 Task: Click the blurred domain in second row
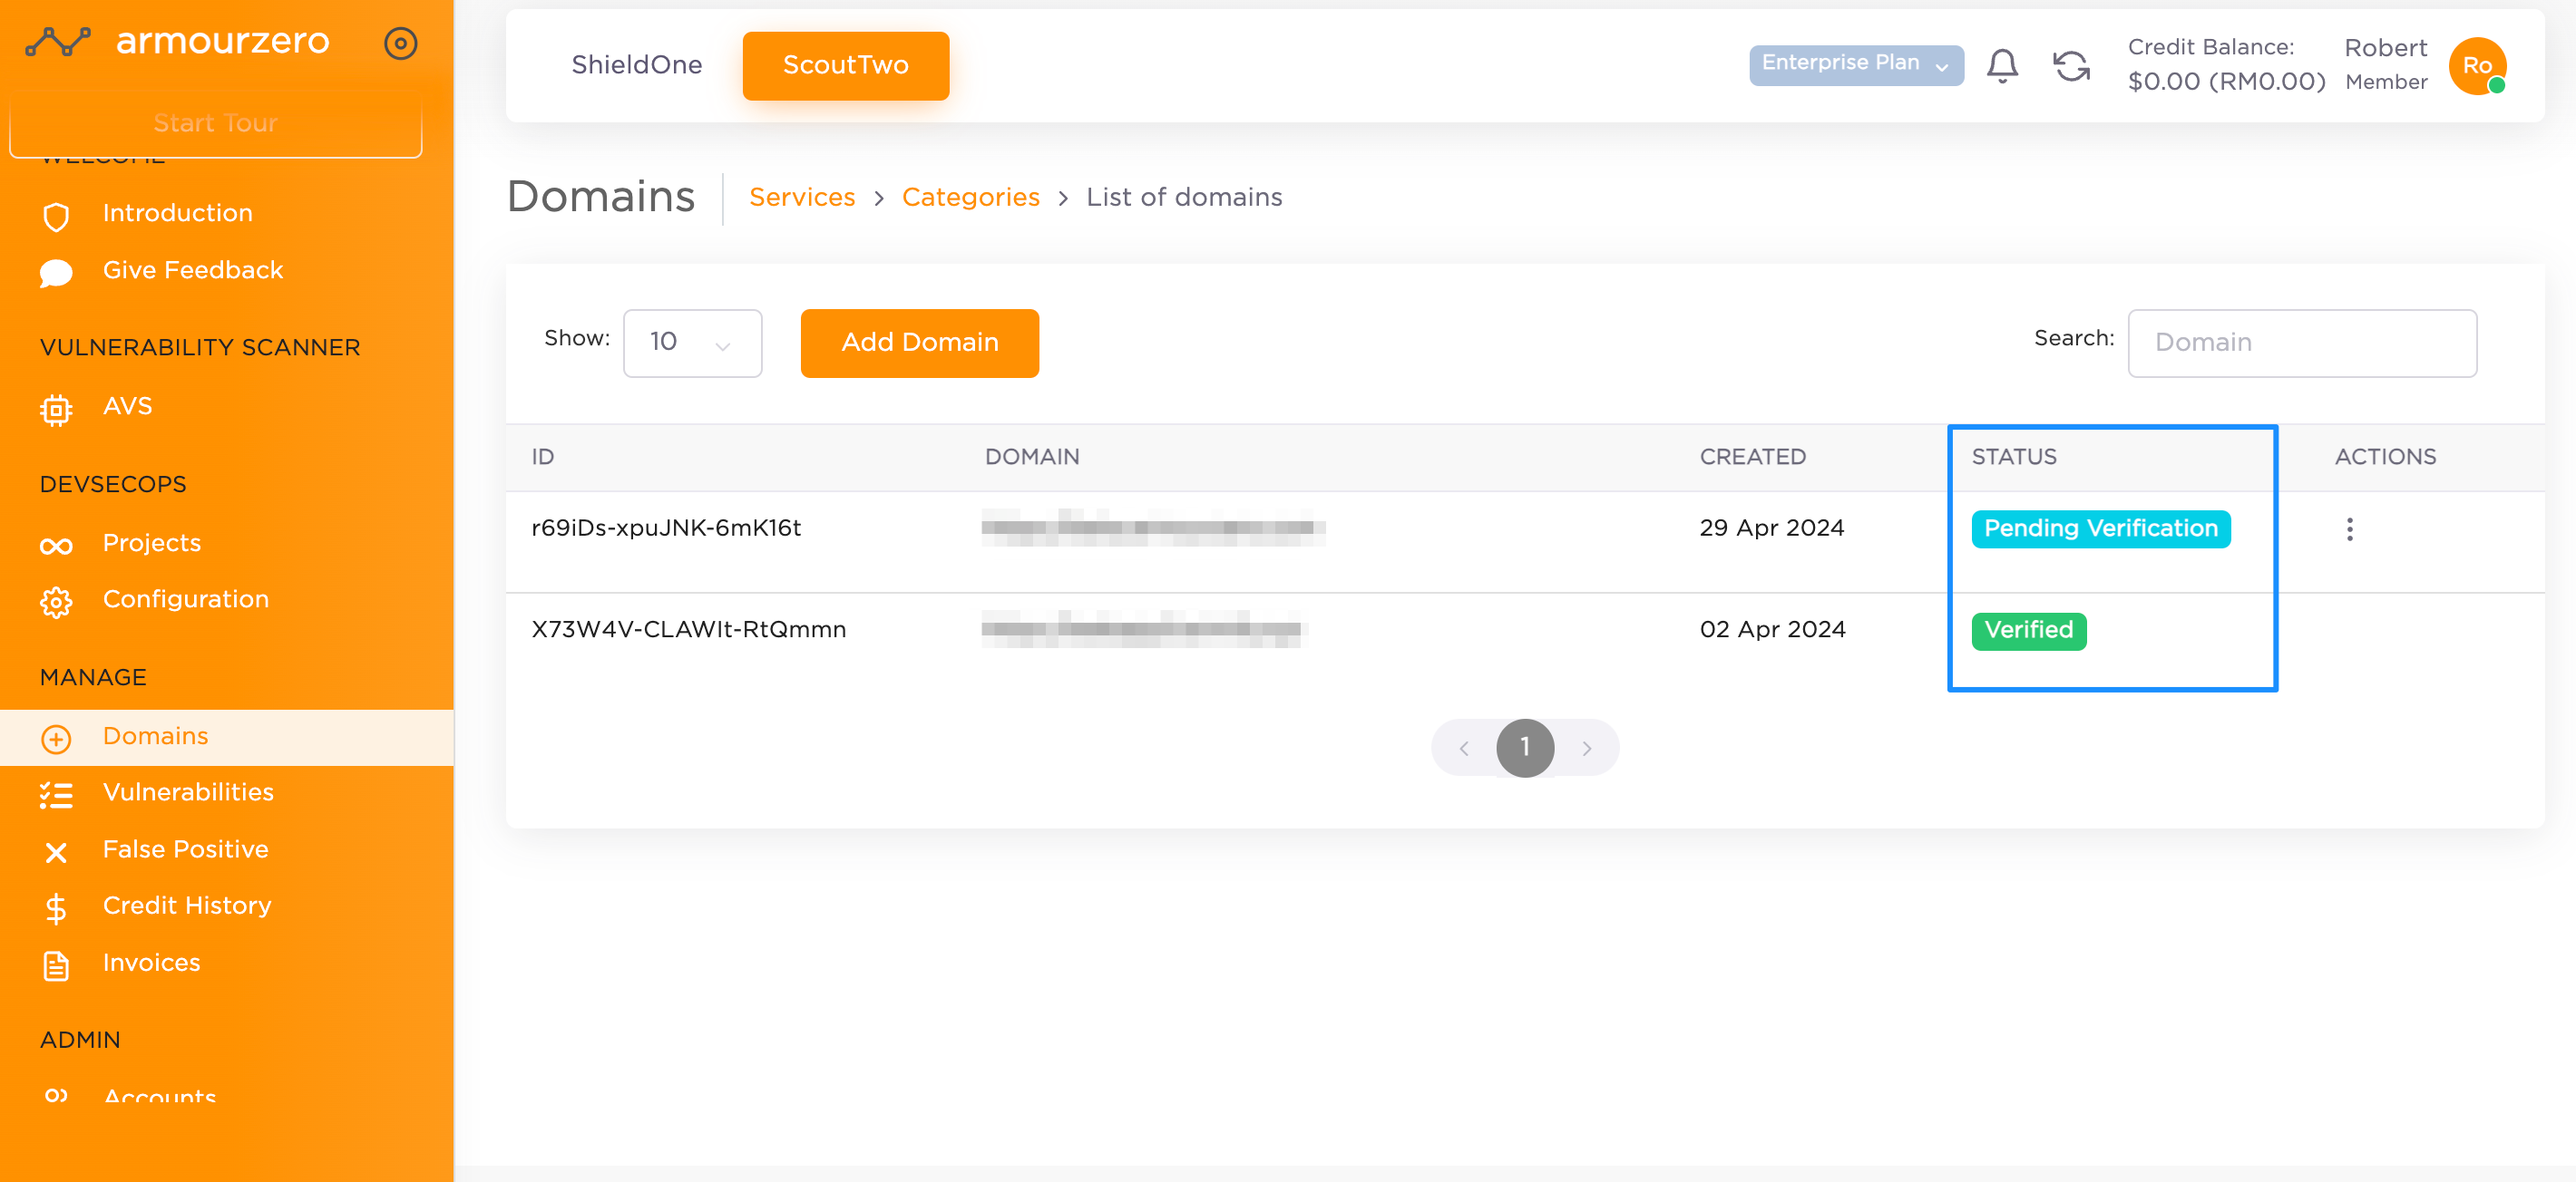1143,629
